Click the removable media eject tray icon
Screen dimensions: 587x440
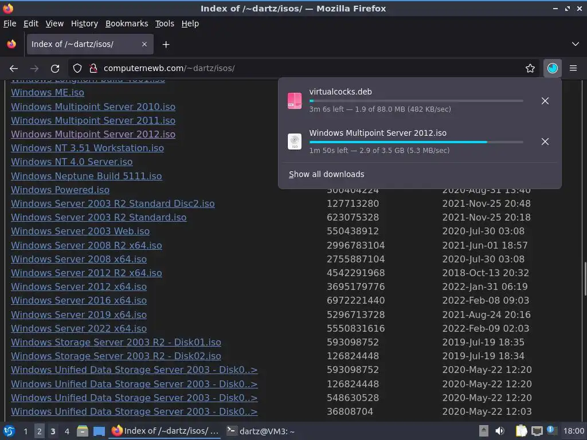[x=484, y=431]
